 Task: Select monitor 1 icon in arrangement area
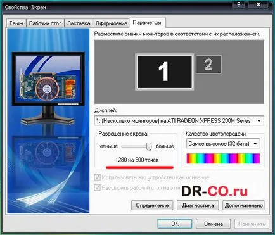point(164,72)
